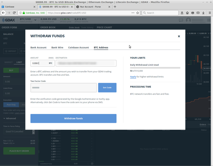The height and width of the screenshot is (166, 213).
Task: Open the downloads panel
Action: coord(203,13)
